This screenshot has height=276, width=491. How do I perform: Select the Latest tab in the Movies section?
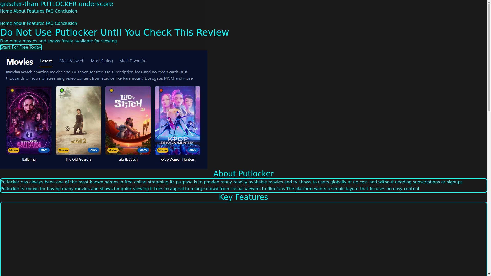(46, 61)
